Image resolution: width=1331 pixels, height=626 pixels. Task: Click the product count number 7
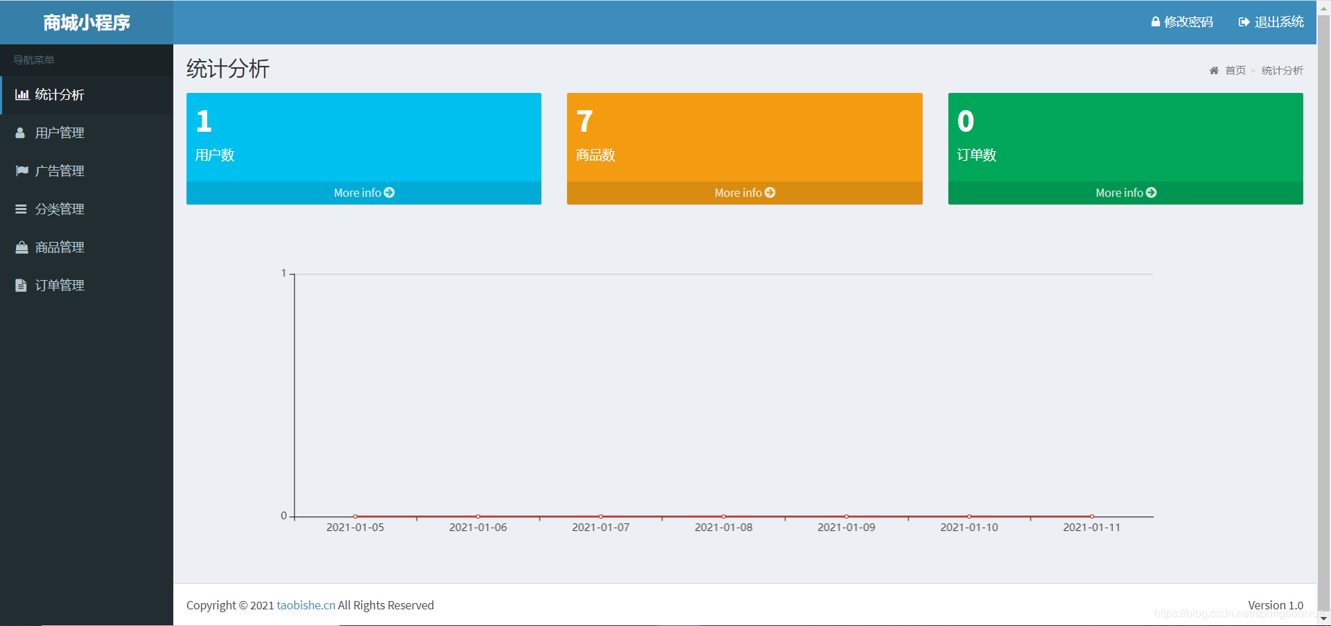(584, 121)
